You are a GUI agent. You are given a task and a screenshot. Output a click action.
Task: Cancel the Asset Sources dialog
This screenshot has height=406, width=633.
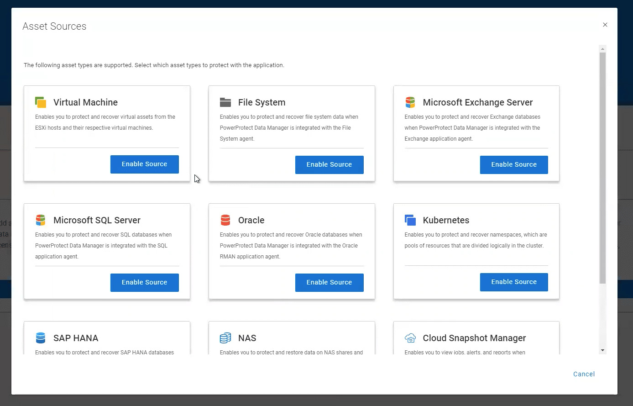click(584, 374)
